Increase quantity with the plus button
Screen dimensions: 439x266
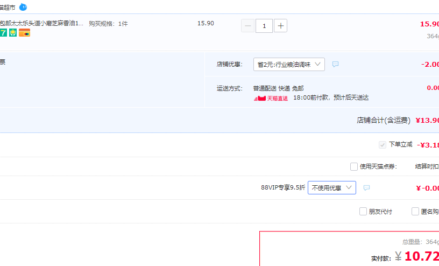280,26
